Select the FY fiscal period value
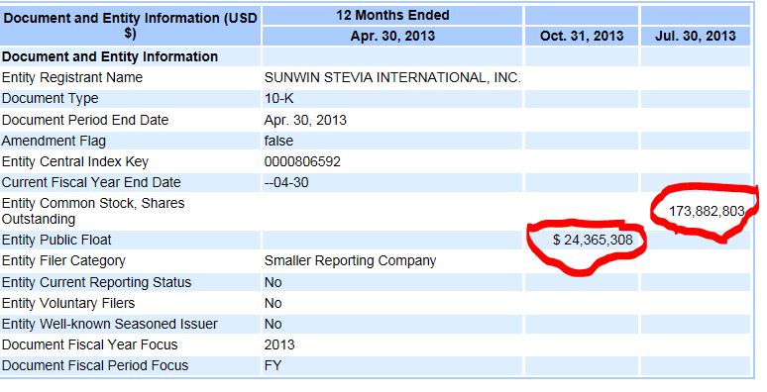Screen dimensions: 767x392 pos(273,365)
